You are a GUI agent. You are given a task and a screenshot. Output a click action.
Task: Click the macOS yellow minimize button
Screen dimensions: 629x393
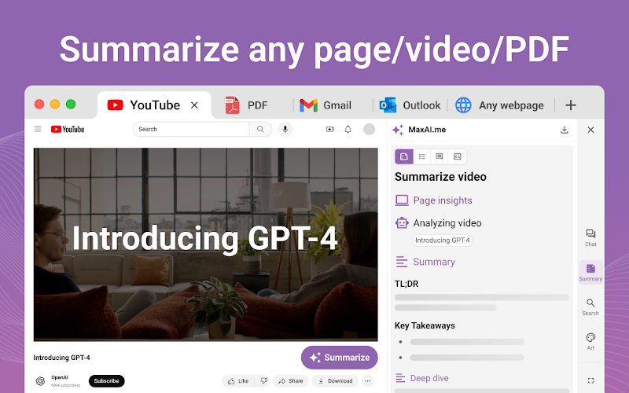[55, 105]
